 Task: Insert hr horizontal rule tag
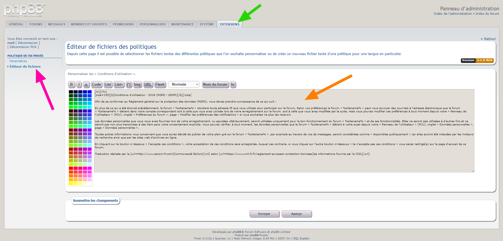pos(233,85)
